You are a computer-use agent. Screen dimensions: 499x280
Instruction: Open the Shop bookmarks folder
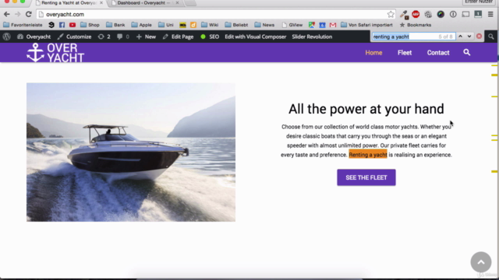(x=90, y=25)
